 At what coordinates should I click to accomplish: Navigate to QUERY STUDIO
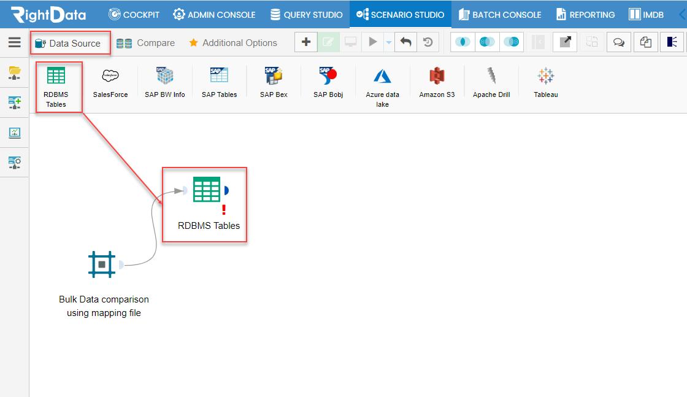click(307, 14)
